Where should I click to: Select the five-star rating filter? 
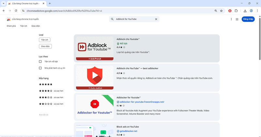46,84
